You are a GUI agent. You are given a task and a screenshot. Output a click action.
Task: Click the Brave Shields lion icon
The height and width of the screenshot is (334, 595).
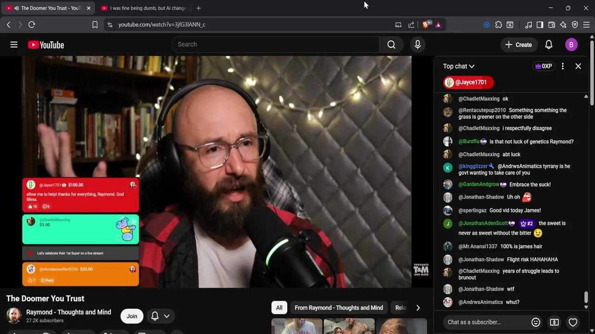coord(426,25)
